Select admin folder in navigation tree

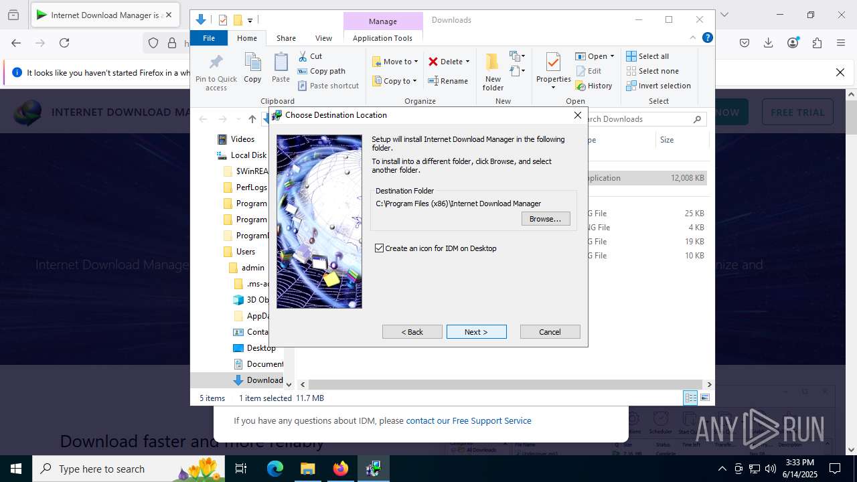coord(246,268)
